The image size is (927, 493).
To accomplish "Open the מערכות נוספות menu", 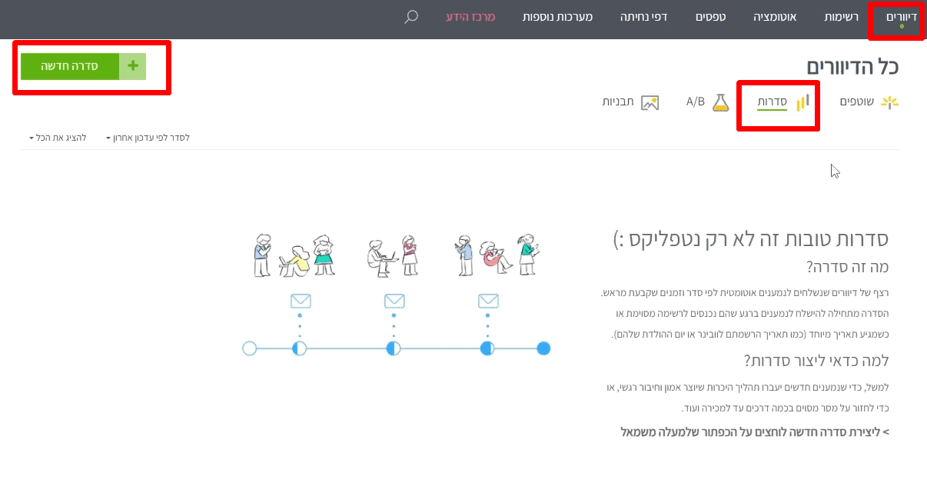I will pos(557,16).
